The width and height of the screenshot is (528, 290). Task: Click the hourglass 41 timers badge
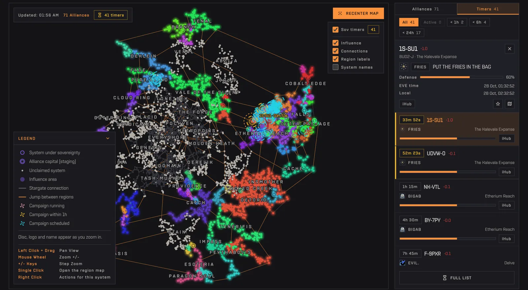pyautogui.click(x=111, y=15)
